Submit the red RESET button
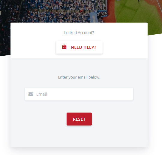 pyautogui.click(x=79, y=119)
